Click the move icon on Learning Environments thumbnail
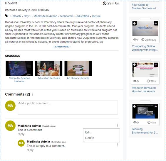The image size is (166, 161). pyautogui.click(x=135, y=106)
